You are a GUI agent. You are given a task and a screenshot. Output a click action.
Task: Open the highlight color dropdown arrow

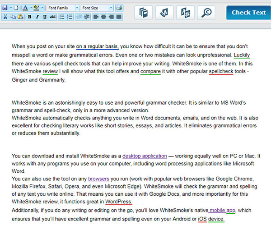click(42, 8)
